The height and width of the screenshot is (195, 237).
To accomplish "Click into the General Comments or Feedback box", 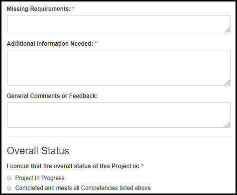I will [x=119, y=115].
